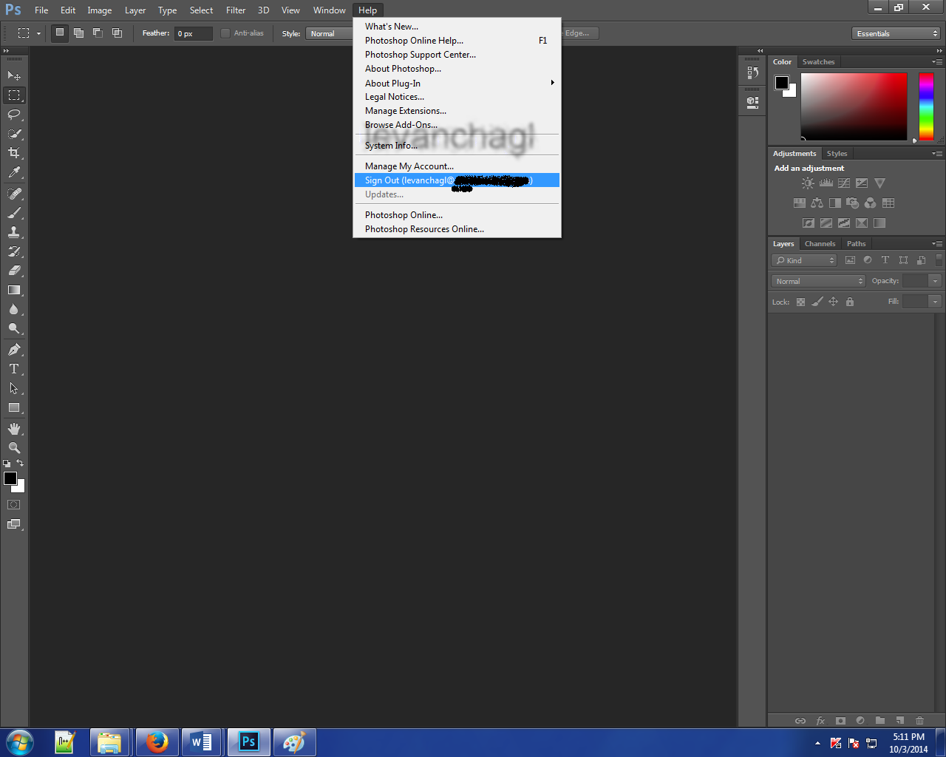Toggle Lock image pixels
946x757 pixels.
(x=817, y=302)
